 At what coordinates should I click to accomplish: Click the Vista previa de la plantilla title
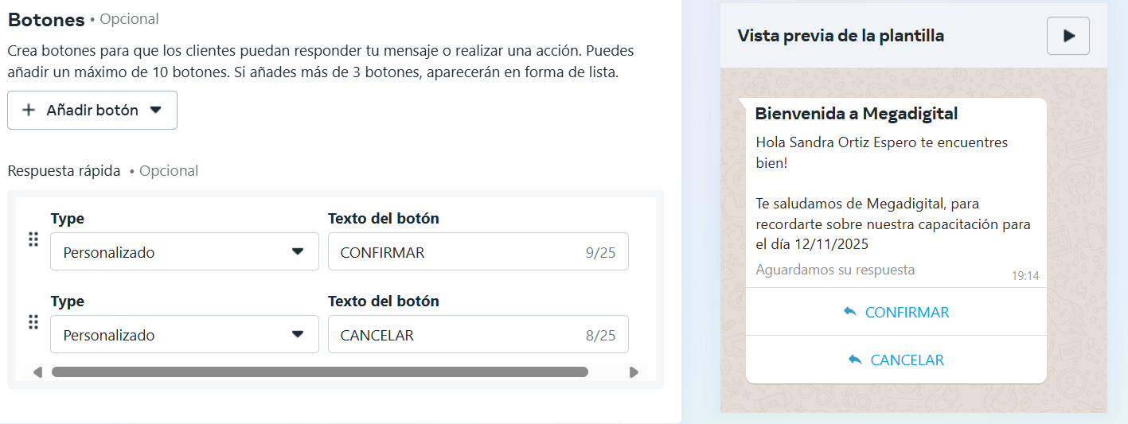click(841, 36)
